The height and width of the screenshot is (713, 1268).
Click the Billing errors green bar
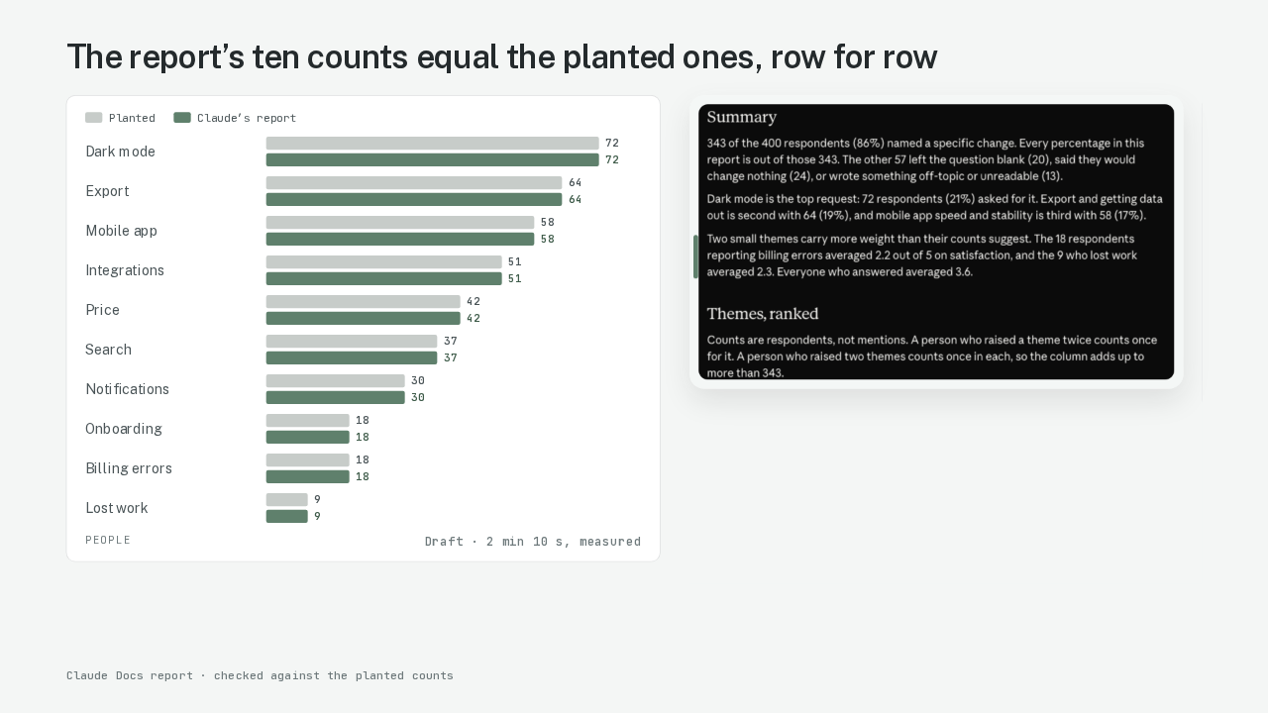[x=308, y=477]
